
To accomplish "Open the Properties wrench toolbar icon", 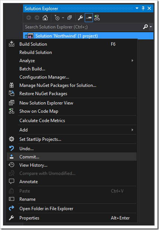I will coord(80,18).
